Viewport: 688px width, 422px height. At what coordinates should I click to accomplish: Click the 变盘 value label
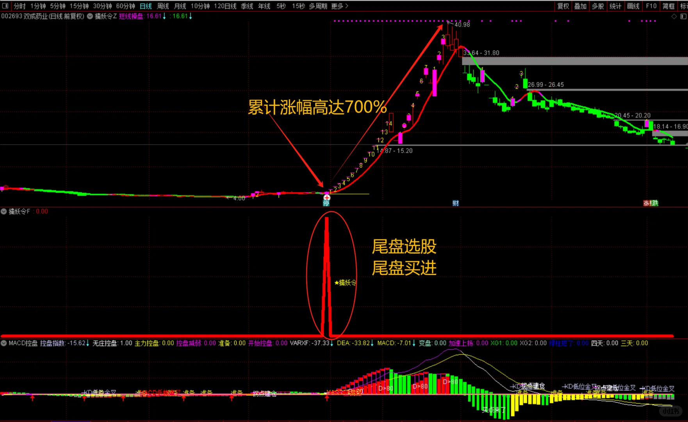[x=433, y=343]
